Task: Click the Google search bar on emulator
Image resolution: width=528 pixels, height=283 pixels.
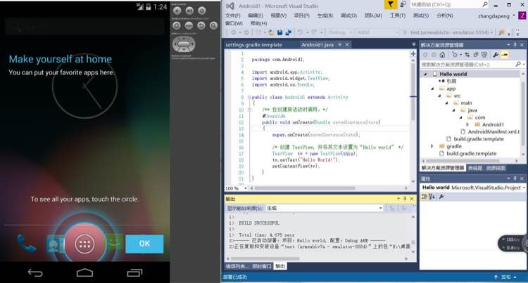Action: 84,26
